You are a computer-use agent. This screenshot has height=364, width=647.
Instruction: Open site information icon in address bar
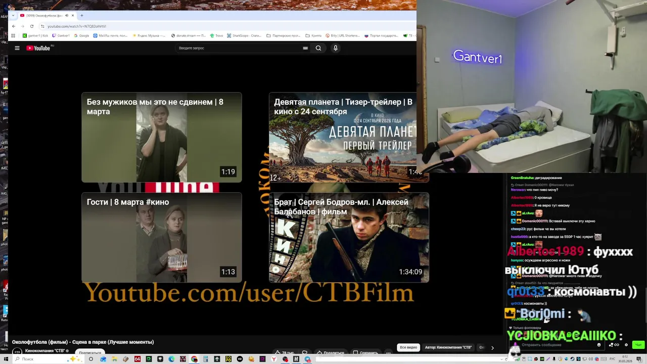pos(42,26)
